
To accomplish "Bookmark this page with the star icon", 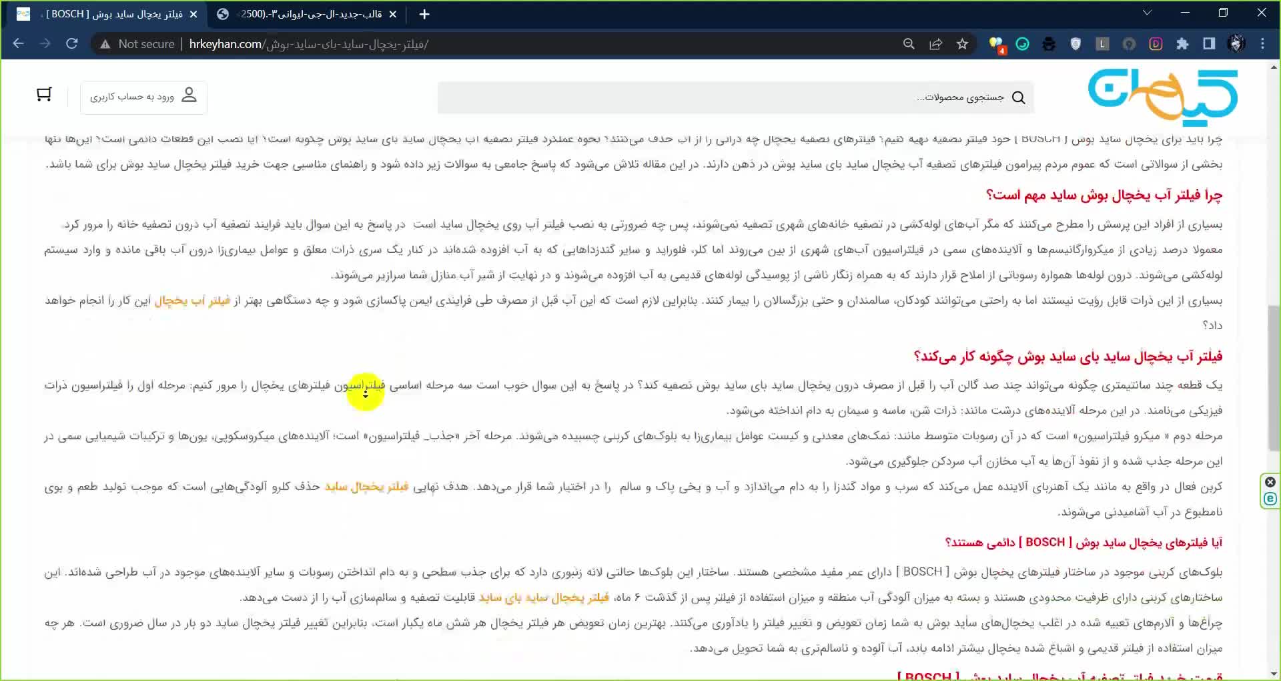I will [x=962, y=44].
